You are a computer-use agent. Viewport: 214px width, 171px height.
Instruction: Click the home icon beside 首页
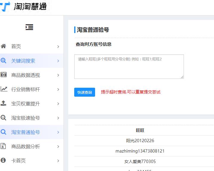click(3, 46)
